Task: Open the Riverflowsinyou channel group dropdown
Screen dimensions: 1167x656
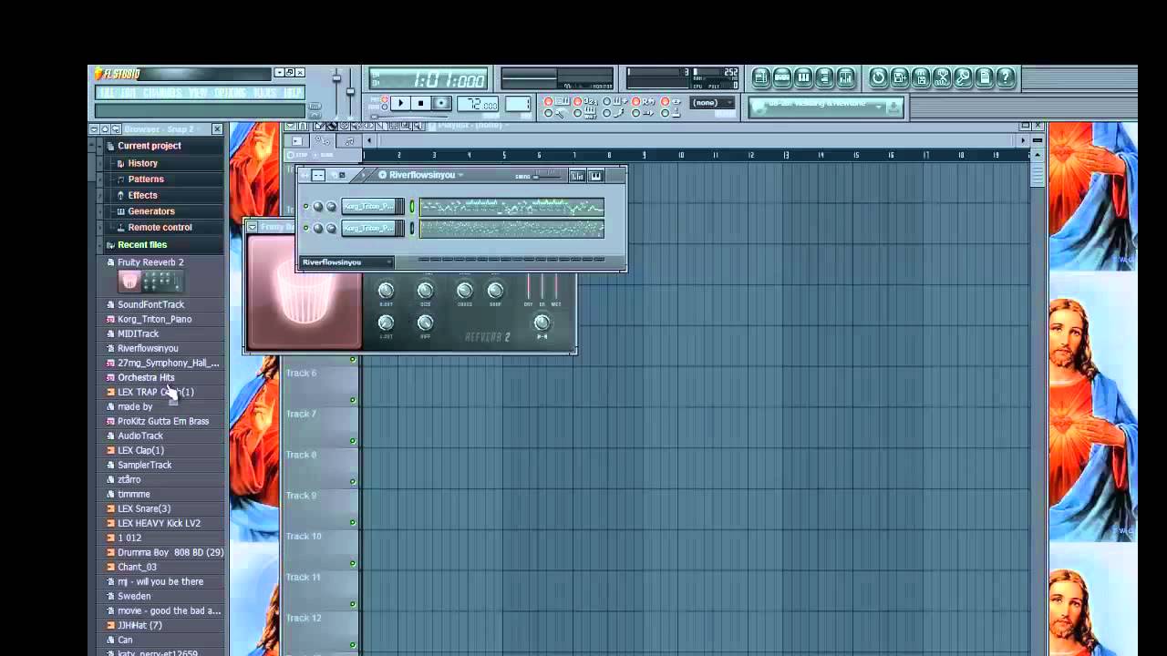Action: point(346,262)
